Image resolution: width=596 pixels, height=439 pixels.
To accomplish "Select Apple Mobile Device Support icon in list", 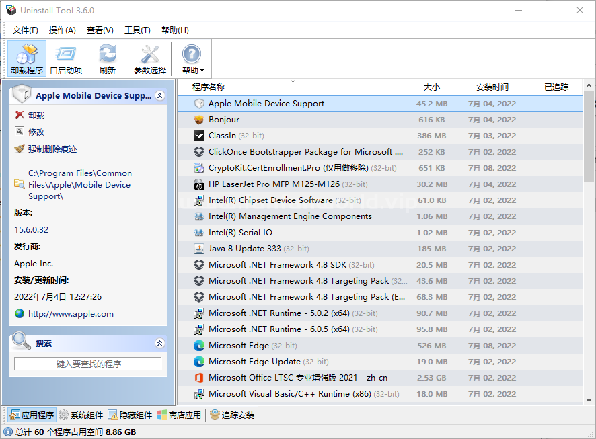I will click(199, 104).
